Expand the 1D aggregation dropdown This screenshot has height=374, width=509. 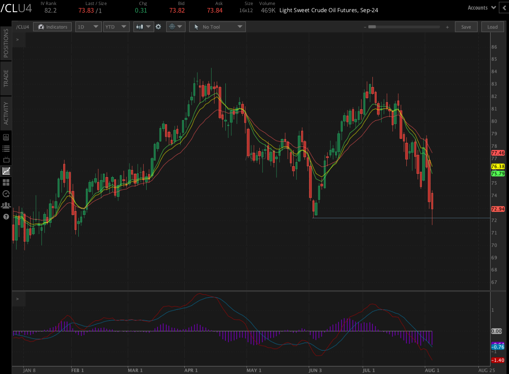coord(88,27)
